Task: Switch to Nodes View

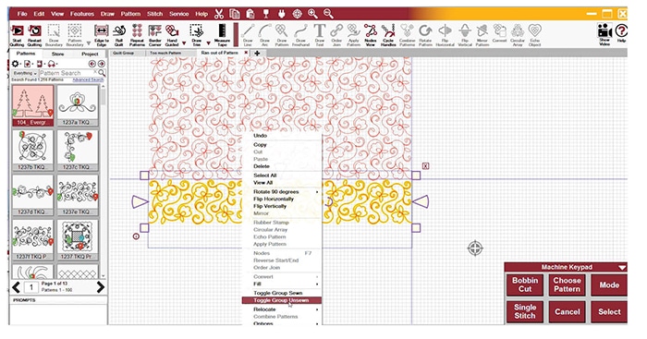Action: click(370, 35)
